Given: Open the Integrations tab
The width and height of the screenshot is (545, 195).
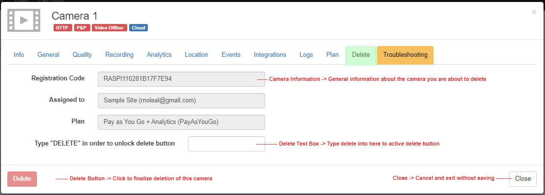Looking at the screenshot, I should (270, 55).
